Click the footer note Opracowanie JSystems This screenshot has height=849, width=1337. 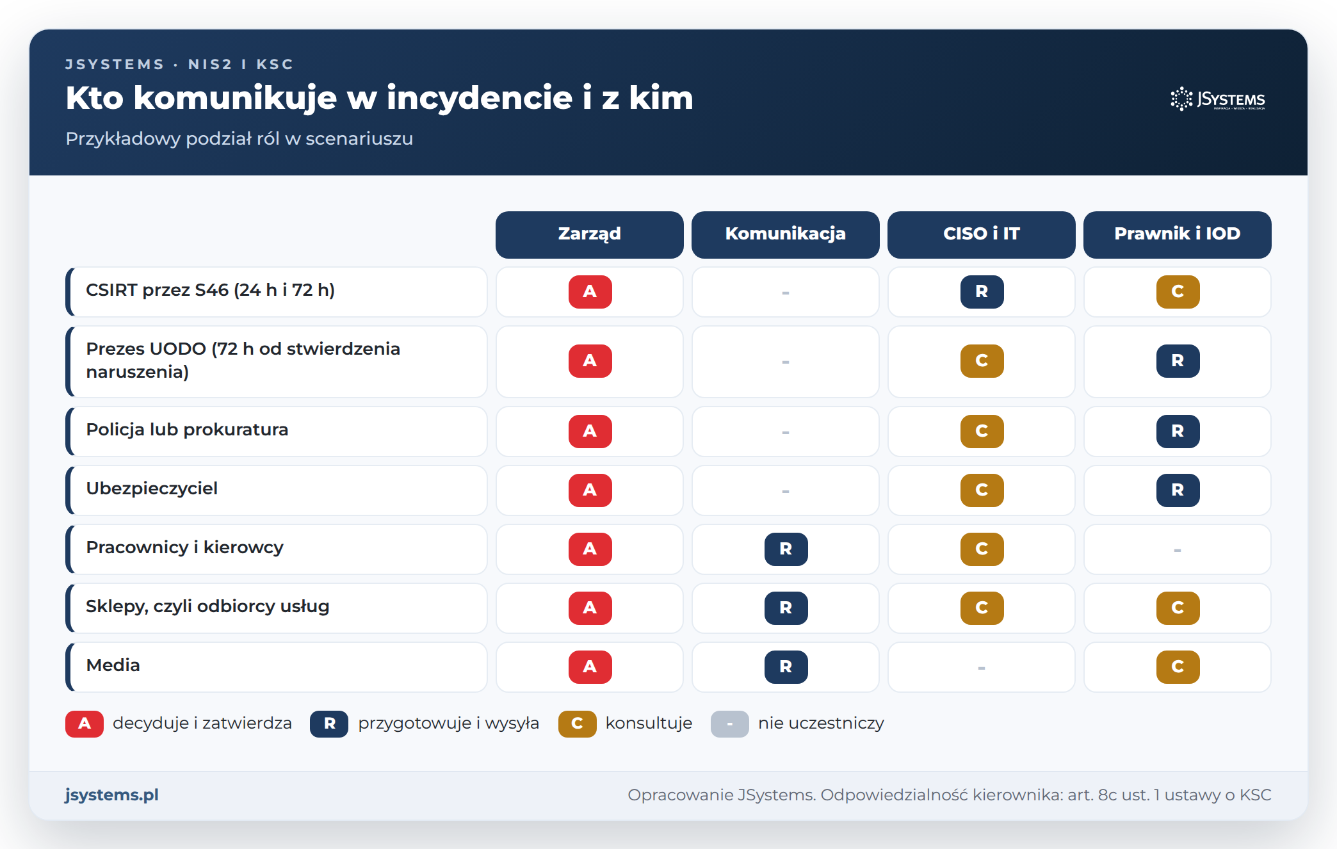click(x=950, y=795)
